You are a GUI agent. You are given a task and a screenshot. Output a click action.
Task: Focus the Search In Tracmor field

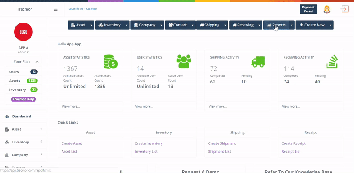83,9
